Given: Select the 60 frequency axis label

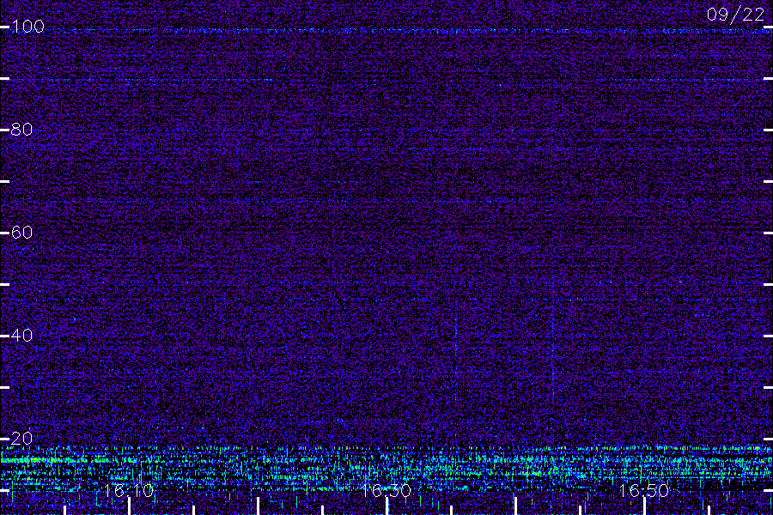Looking at the screenshot, I should pos(21,233).
